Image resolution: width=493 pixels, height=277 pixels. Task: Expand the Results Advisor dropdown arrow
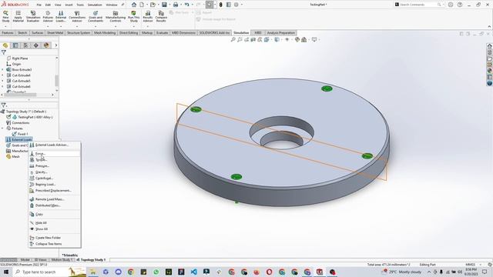coord(148,26)
